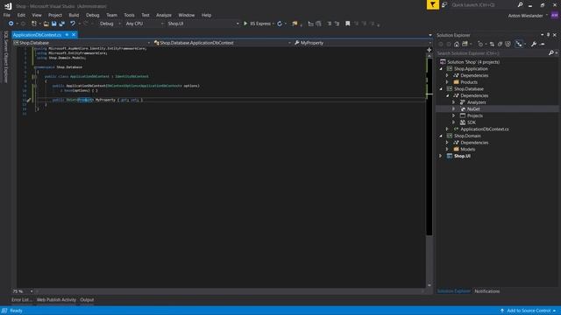561x315 pixels.
Task: Open the Web Publish Activity tab
Action: pyautogui.click(x=56, y=300)
